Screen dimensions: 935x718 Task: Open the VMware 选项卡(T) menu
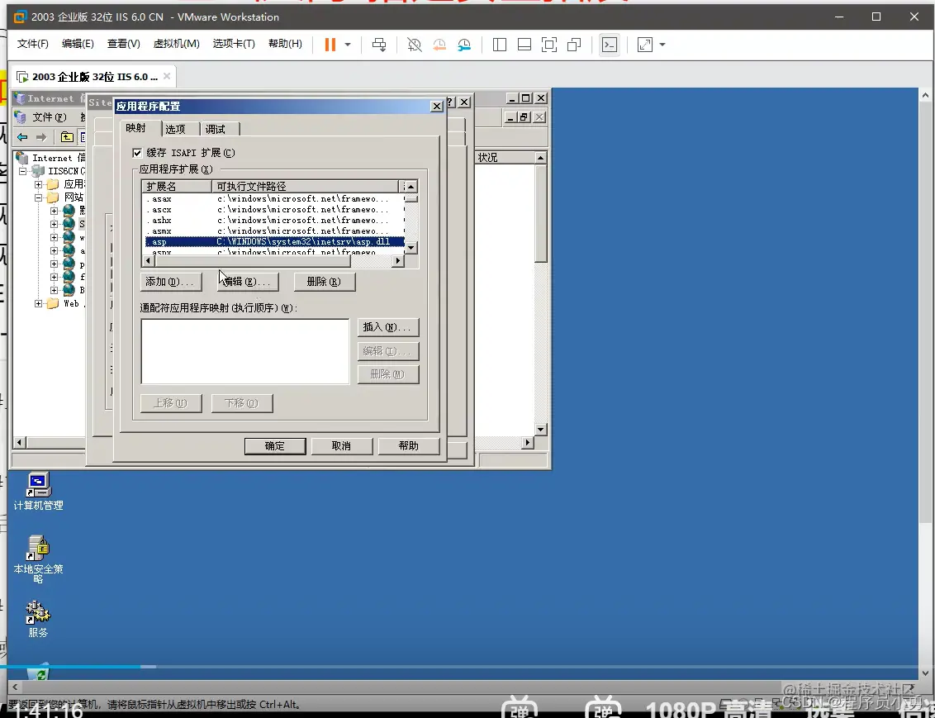(234, 44)
